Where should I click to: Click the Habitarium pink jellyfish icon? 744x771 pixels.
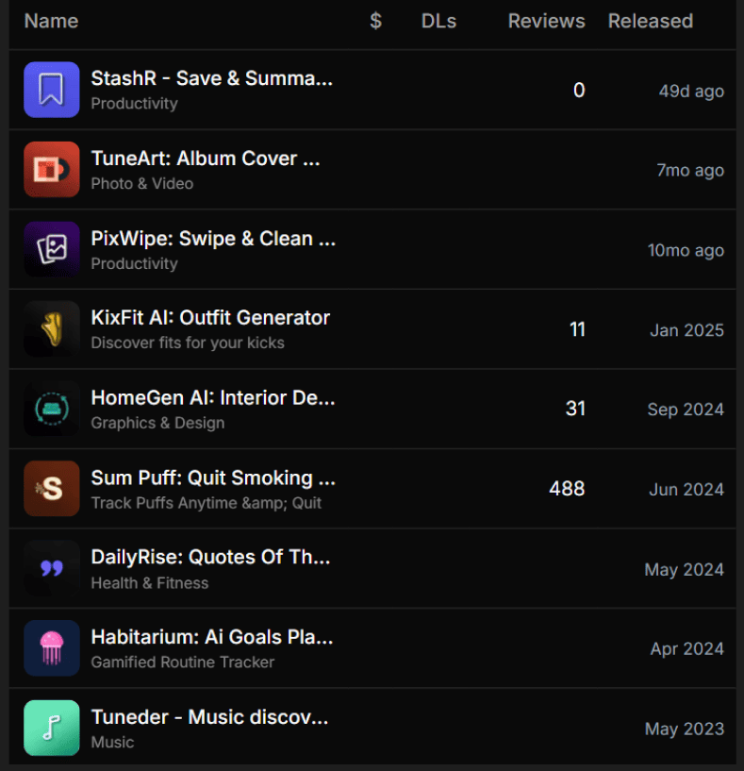click(x=51, y=648)
